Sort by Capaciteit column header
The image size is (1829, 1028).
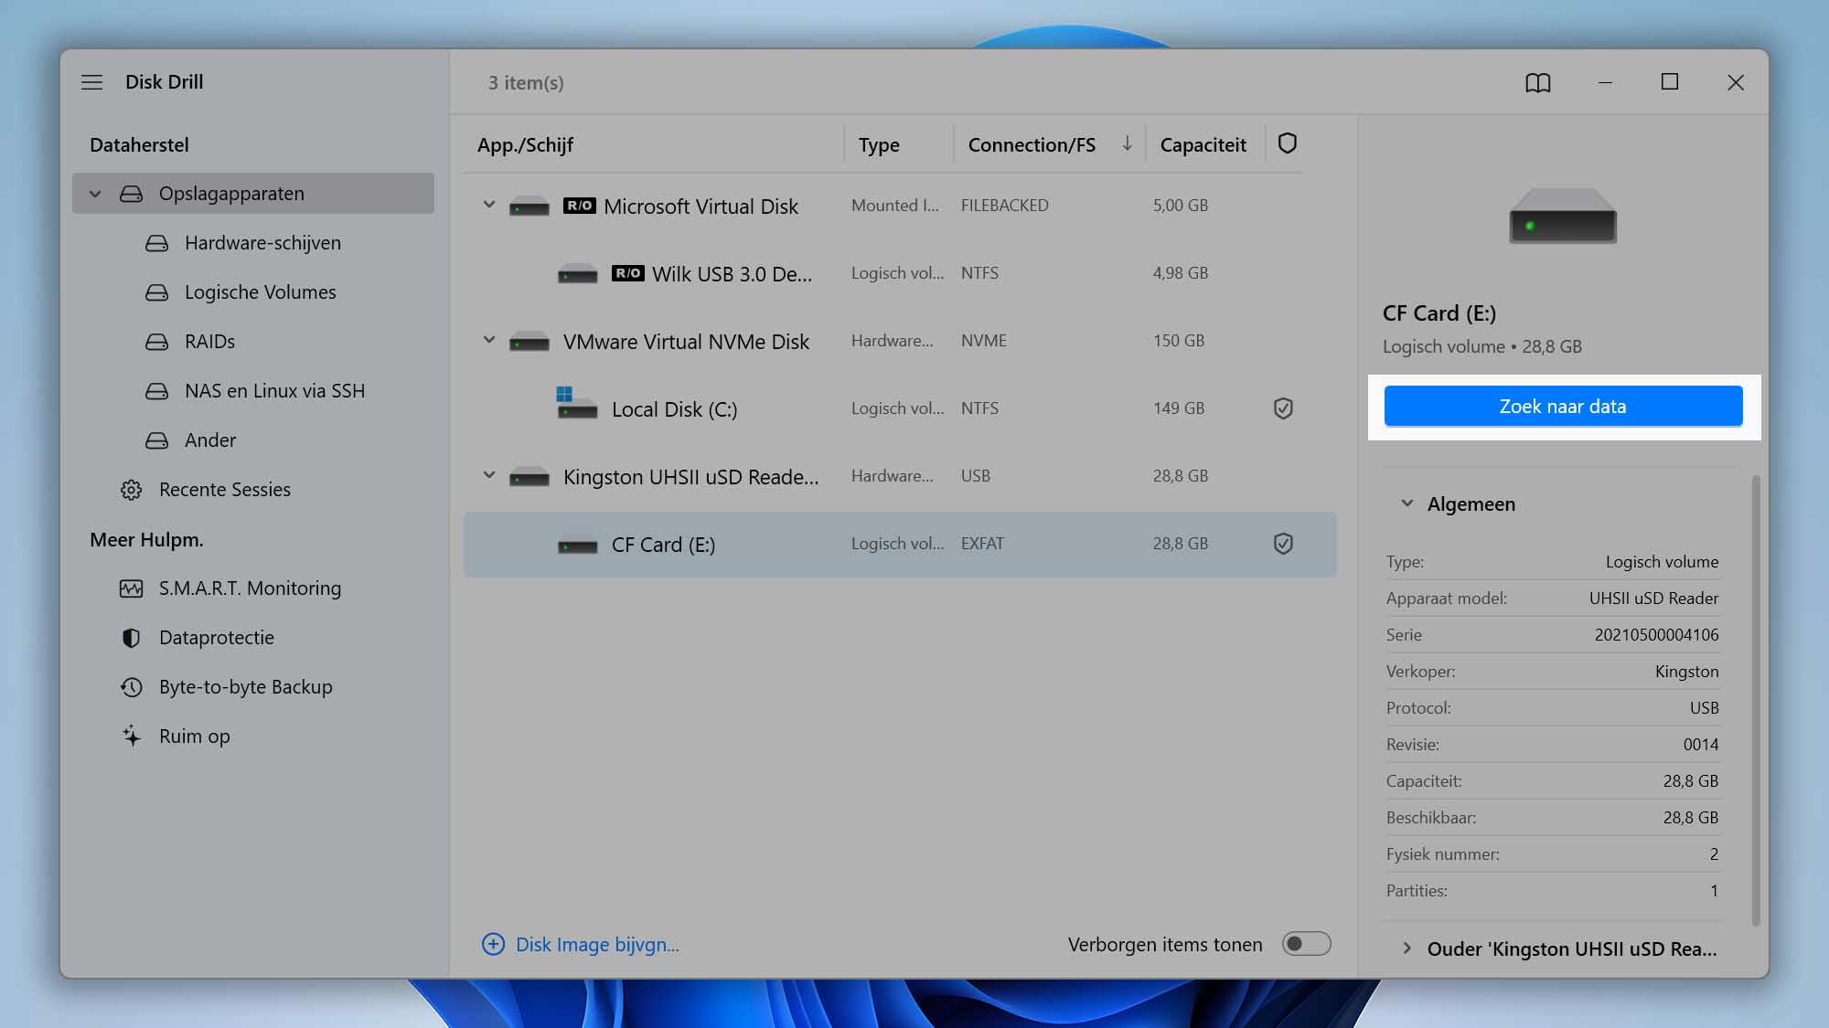[1203, 145]
